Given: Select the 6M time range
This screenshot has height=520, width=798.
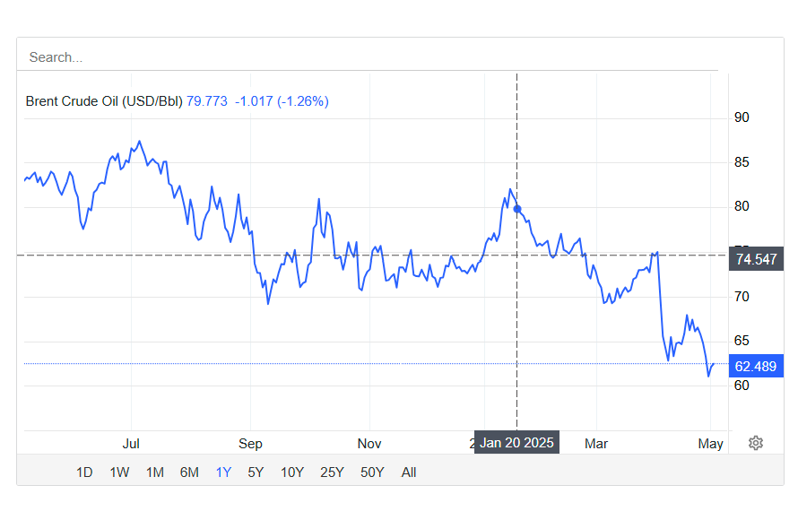Looking at the screenshot, I should [189, 472].
